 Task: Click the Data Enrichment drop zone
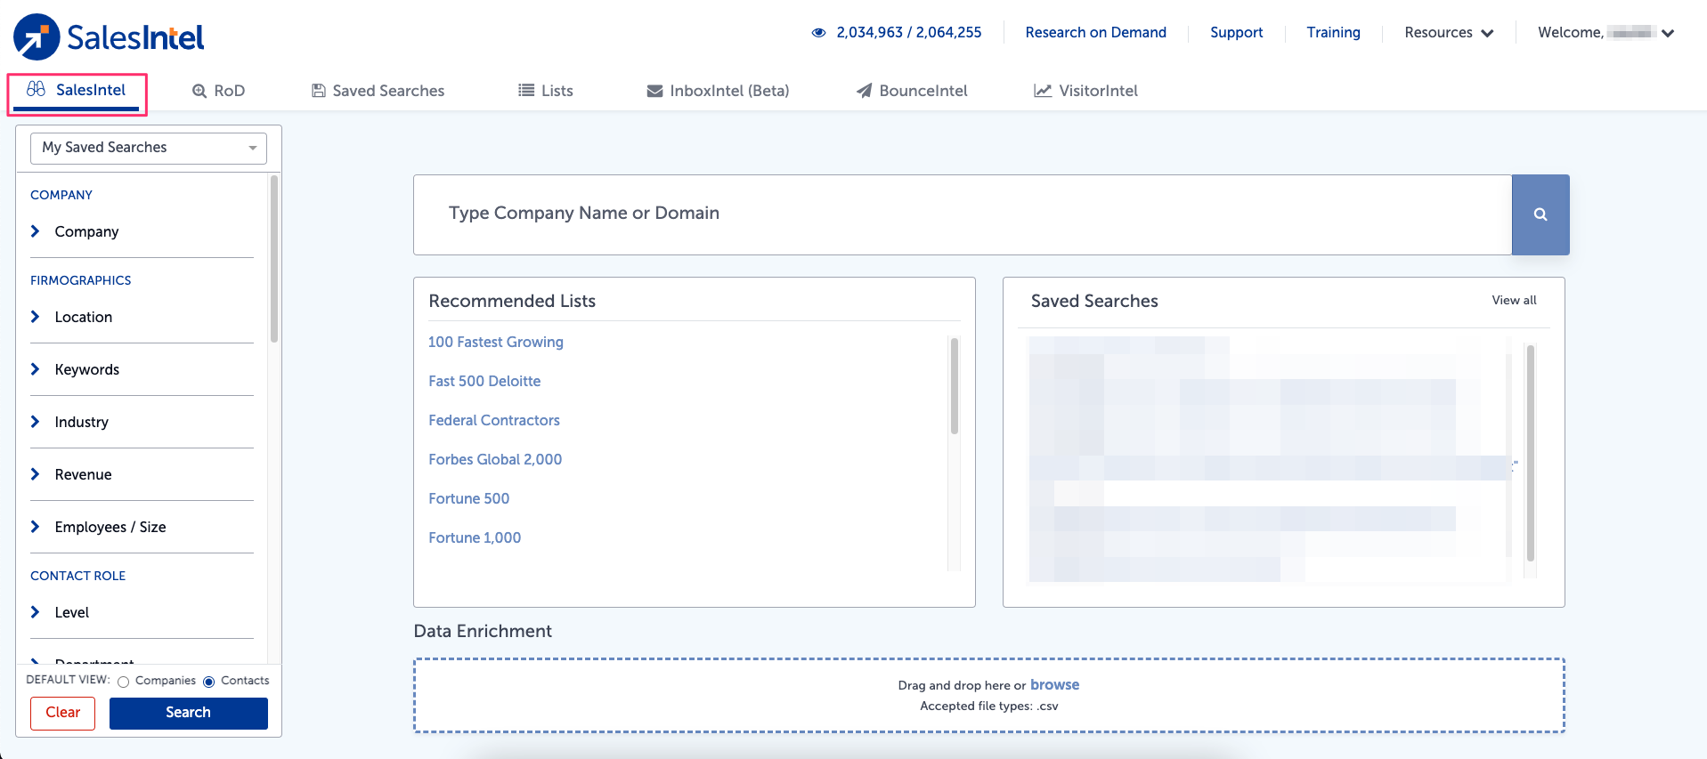pyautogui.click(x=989, y=696)
